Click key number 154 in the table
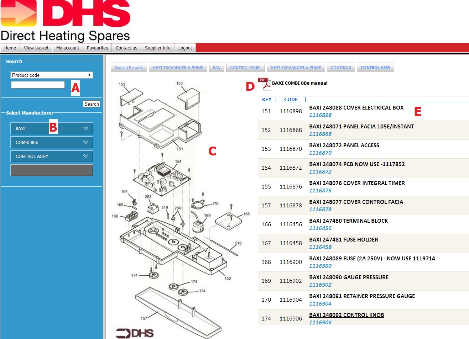The image size is (469, 339). (266, 168)
